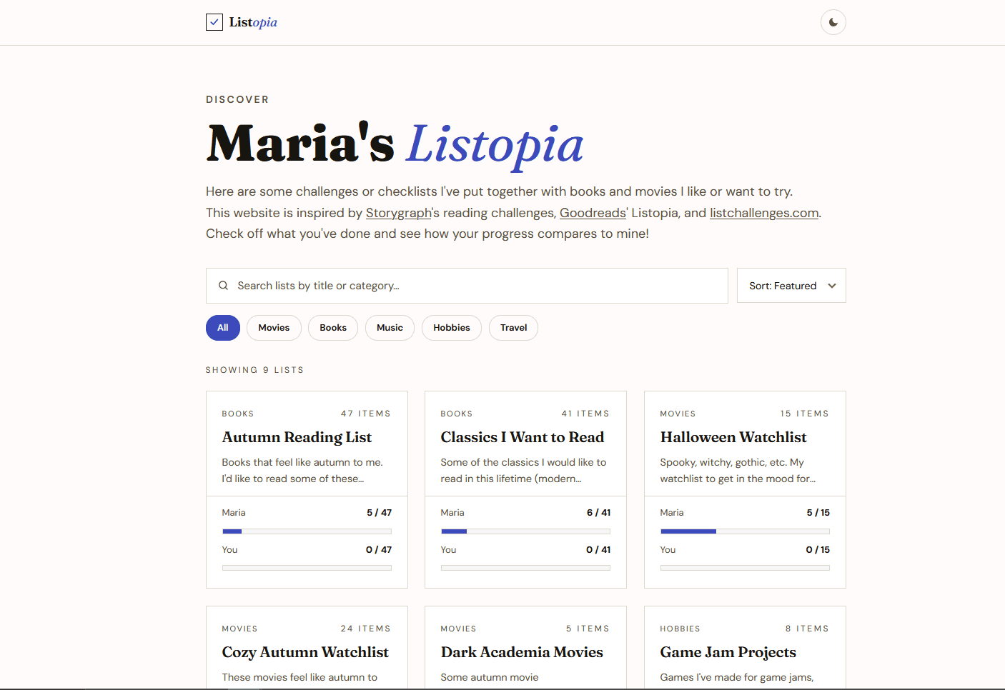This screenshot has height=690, width=1005.
Task: Click the MOVIES label on Dark Academia card
Action: coord(458,629)
